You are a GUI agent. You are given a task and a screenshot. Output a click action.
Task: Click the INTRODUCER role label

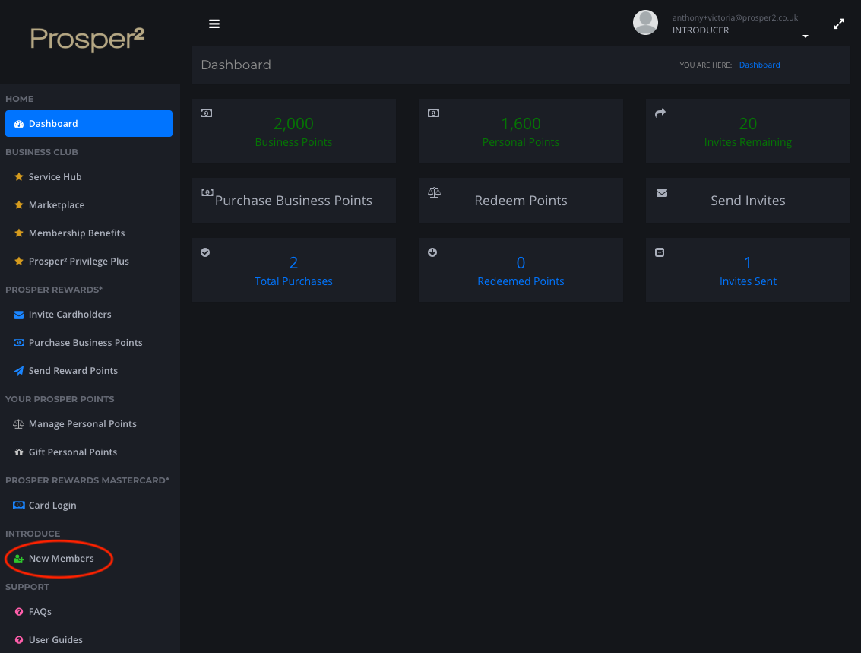pos(701,30)
